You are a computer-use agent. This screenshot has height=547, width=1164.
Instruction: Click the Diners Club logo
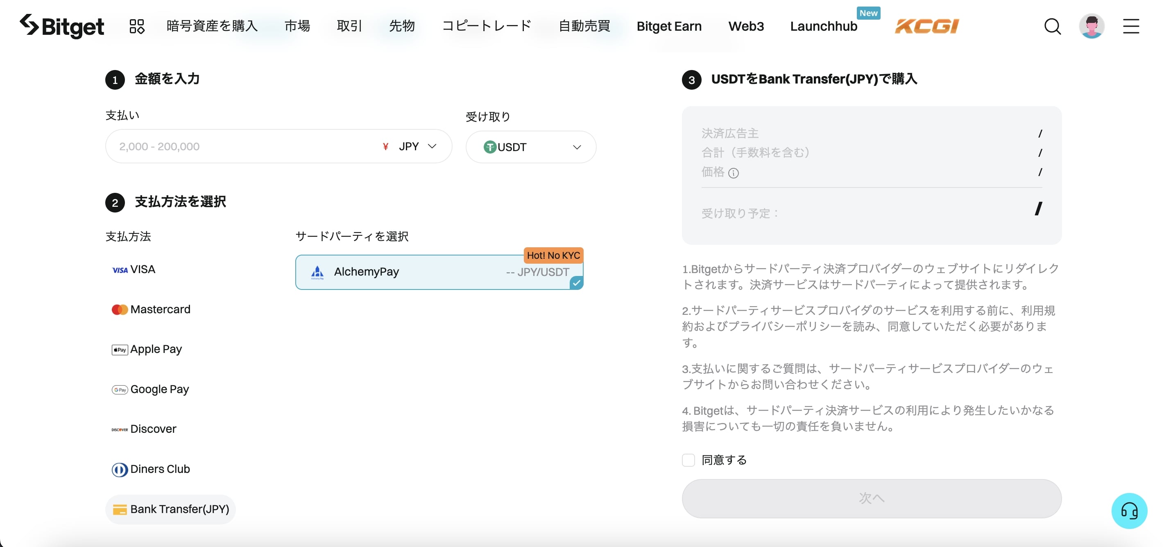(x=120, y=470)
